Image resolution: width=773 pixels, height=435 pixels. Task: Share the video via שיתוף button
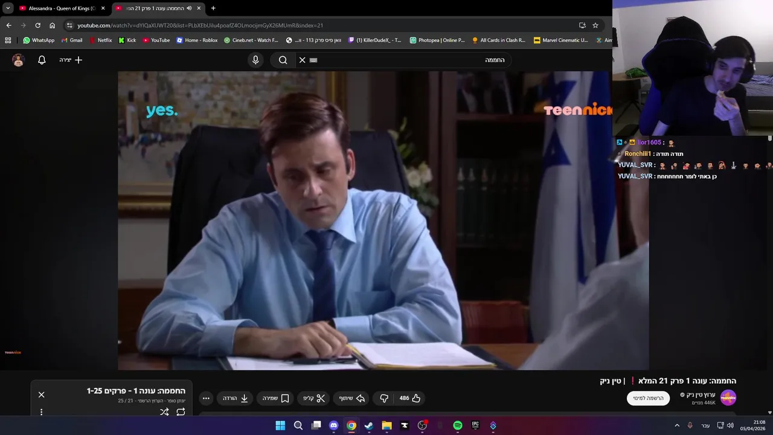point(351,398)
